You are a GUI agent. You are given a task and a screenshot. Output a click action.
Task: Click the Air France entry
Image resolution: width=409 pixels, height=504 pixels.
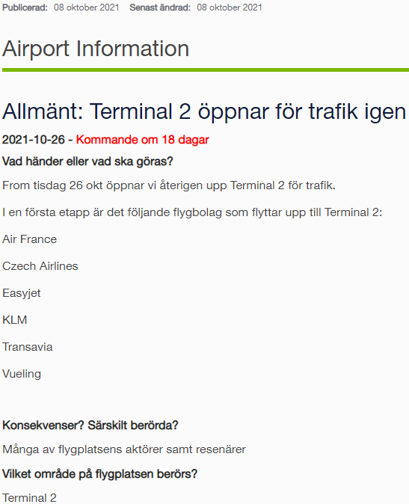30,239
